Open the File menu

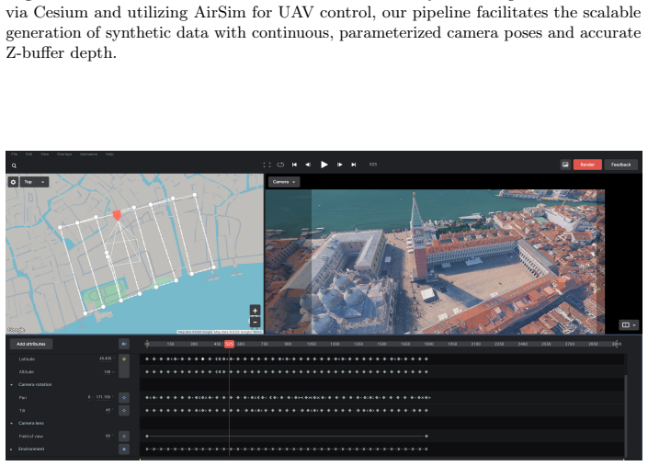pyautogui.click(x=14, y=154)
